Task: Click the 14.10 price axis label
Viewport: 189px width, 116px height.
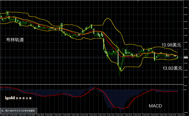Action: coord(186,28)
